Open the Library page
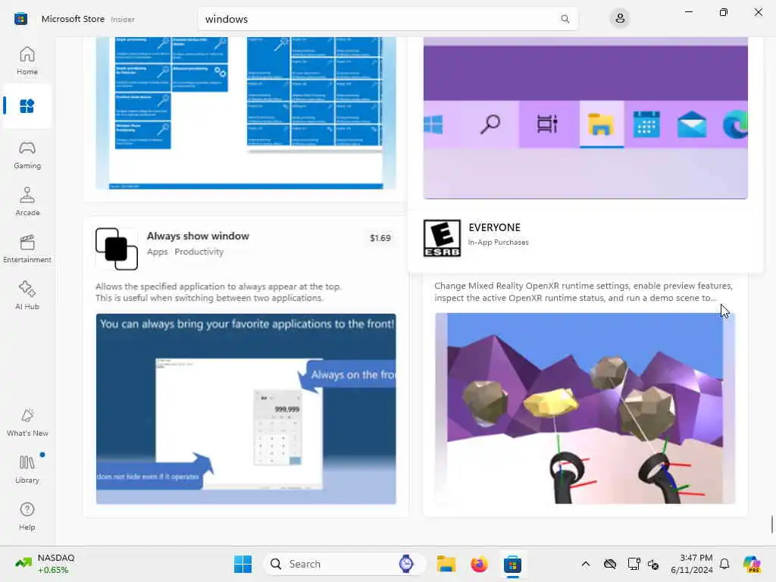 pyautogui.click(x=27, y=469)
